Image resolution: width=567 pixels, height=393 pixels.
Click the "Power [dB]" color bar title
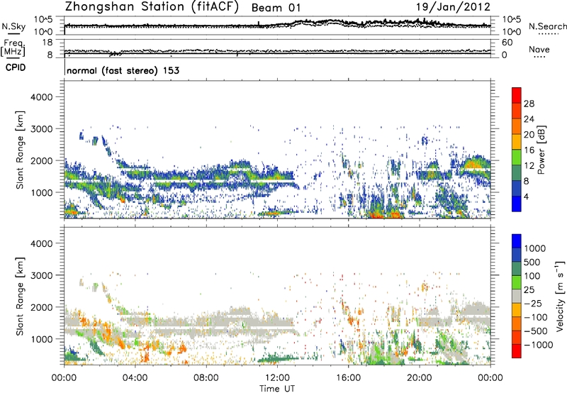click(541, 150)
